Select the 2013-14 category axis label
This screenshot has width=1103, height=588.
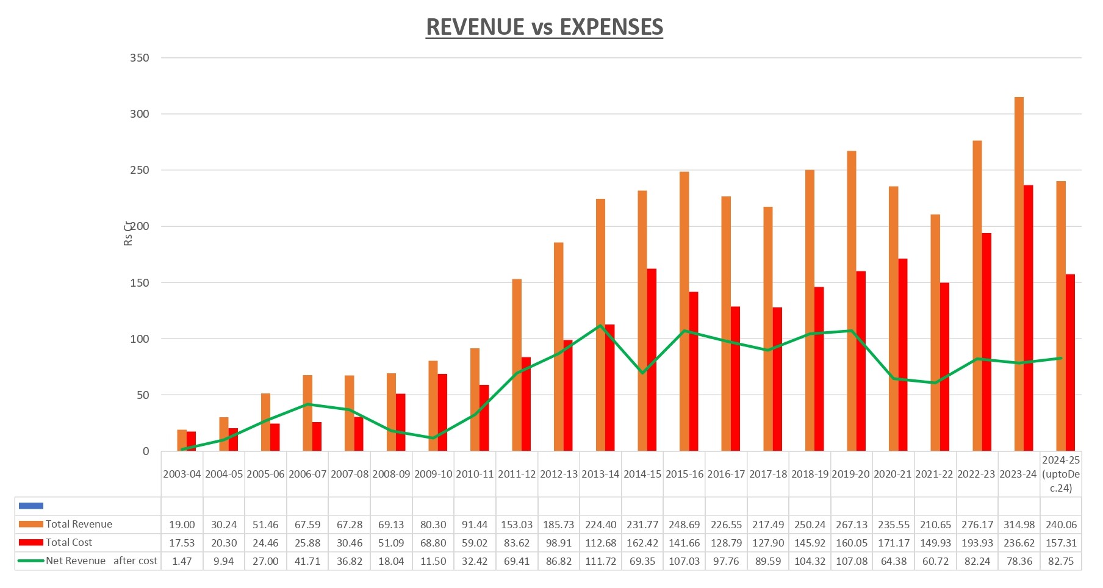[x=600, y=473]
